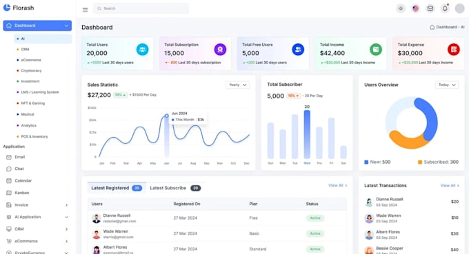
Task: Click the Total Users group icon
Action: (142, 50)
